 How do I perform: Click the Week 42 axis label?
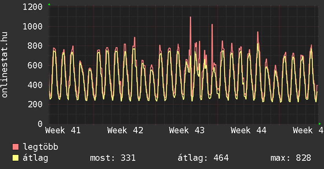(125, 130)
